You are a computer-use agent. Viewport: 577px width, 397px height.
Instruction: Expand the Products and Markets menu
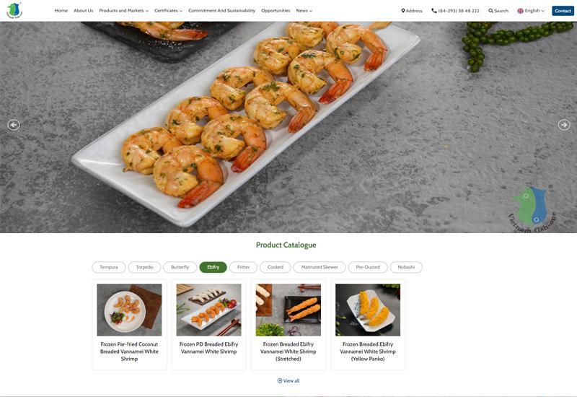point(123,11)
